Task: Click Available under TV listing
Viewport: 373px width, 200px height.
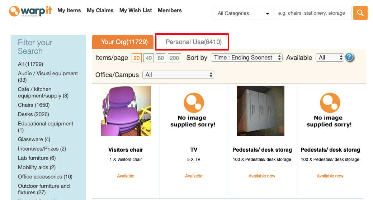Action: pyautogui.click(x=194, y=176)
